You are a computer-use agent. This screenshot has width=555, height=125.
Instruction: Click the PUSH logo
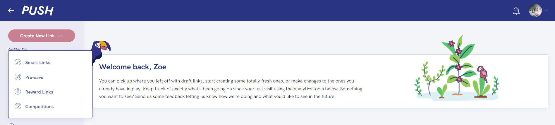[38, 10]
